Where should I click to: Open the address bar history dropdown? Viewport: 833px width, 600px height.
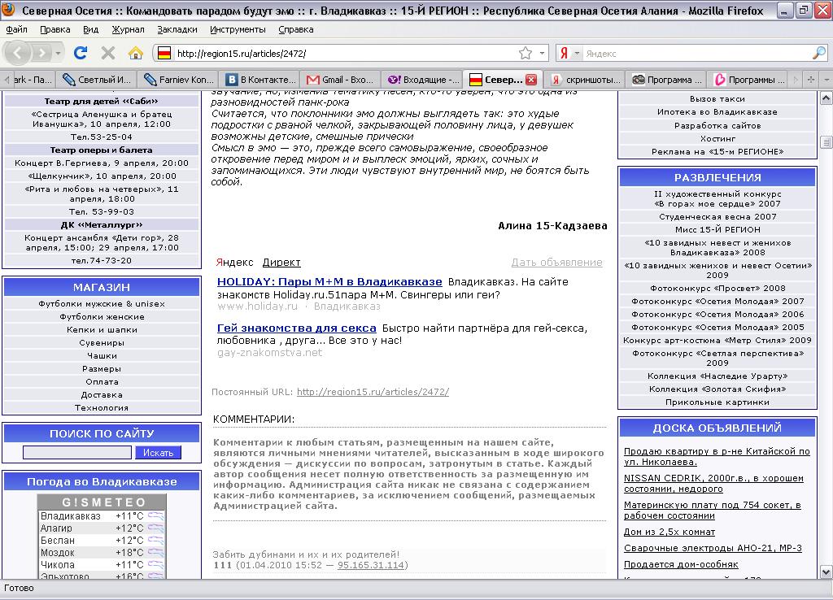[x=543, y=54]
